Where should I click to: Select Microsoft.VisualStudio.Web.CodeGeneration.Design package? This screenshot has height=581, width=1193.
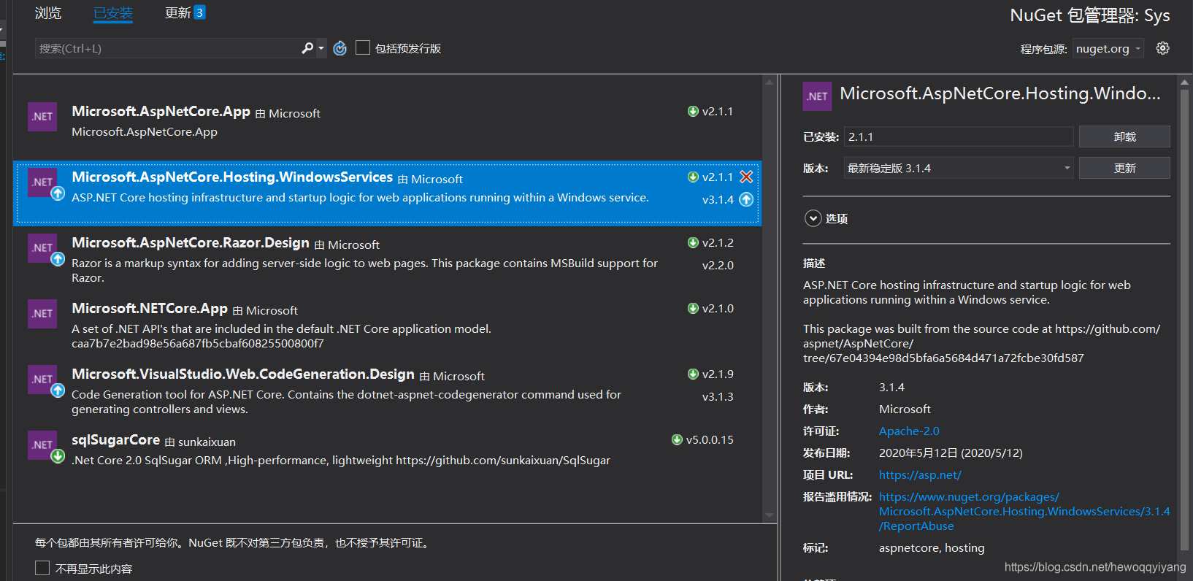coord(387,390)
